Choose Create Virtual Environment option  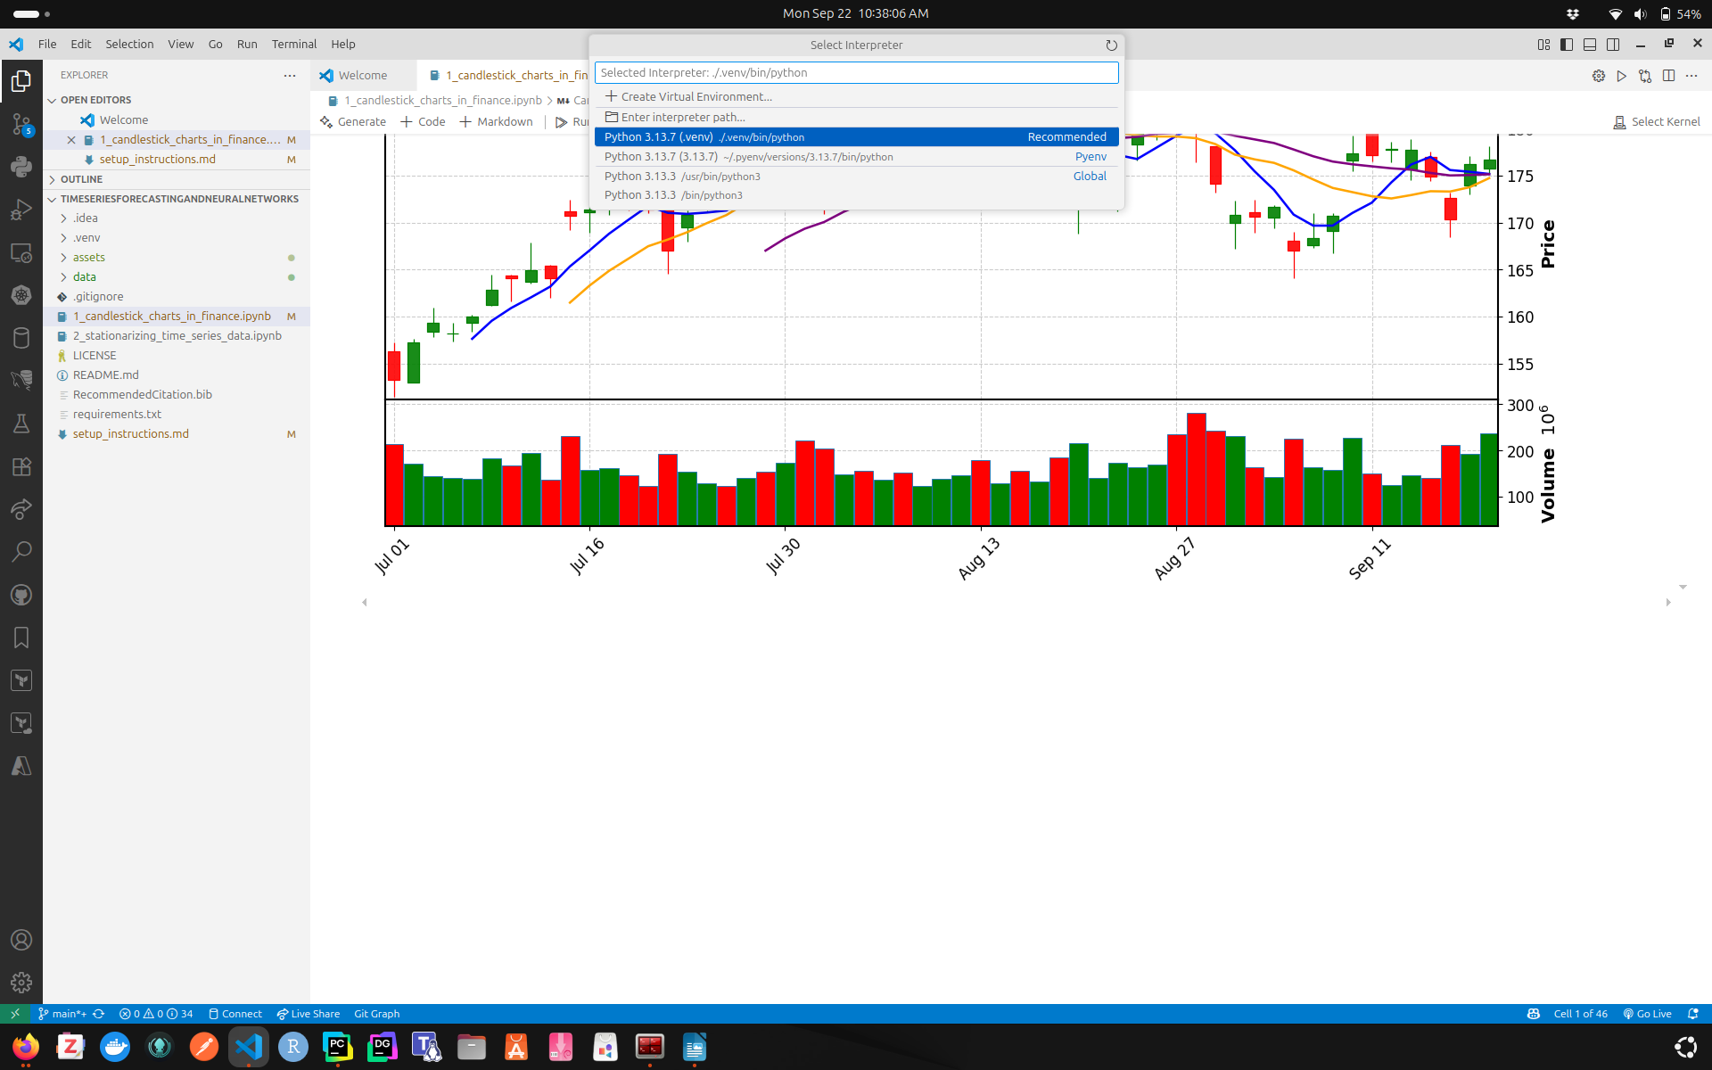coord(695,96)
